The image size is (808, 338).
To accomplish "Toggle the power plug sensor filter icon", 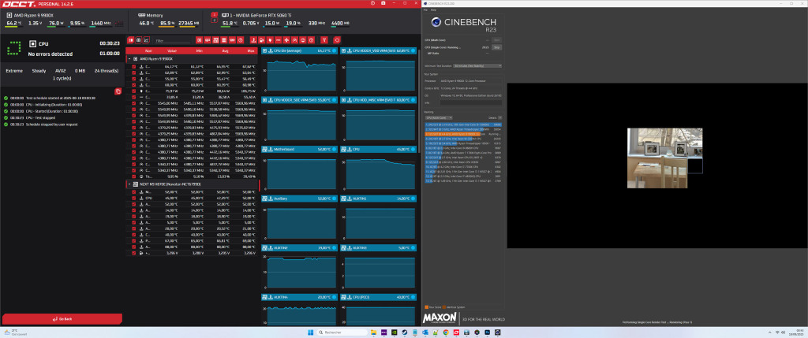I will [x=270, y=40].
